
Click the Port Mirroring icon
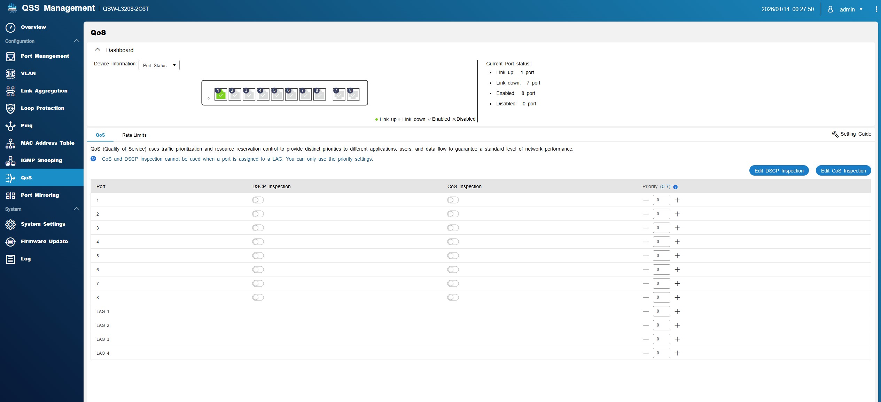(10, 195)
